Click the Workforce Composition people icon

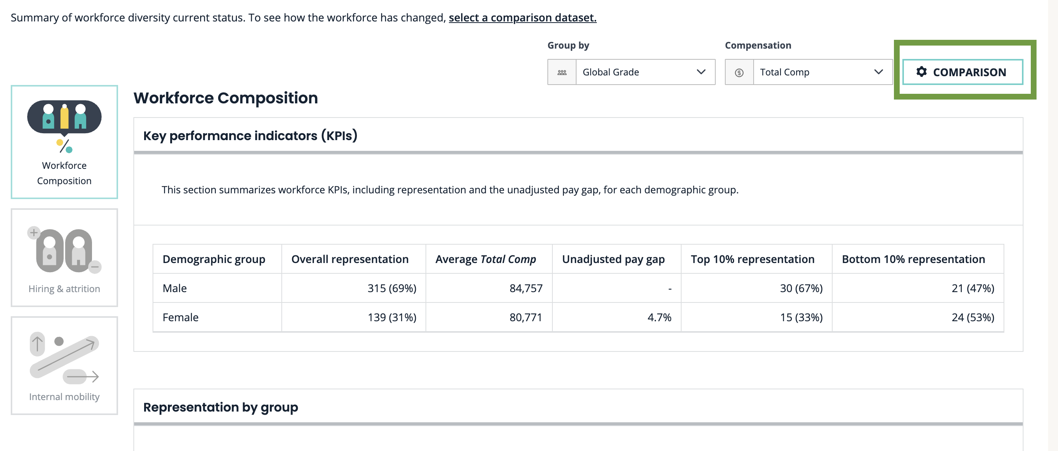(x=64, y=118)
